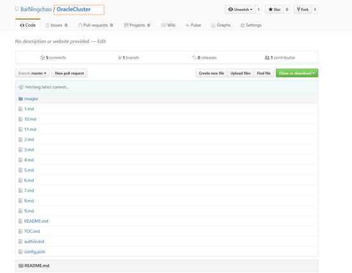Viewport: 352px width, 273px height.
Task: Click Create new file
Action: (211, 74)
